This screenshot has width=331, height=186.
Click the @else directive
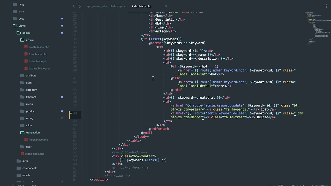click(x=175, y=78)
